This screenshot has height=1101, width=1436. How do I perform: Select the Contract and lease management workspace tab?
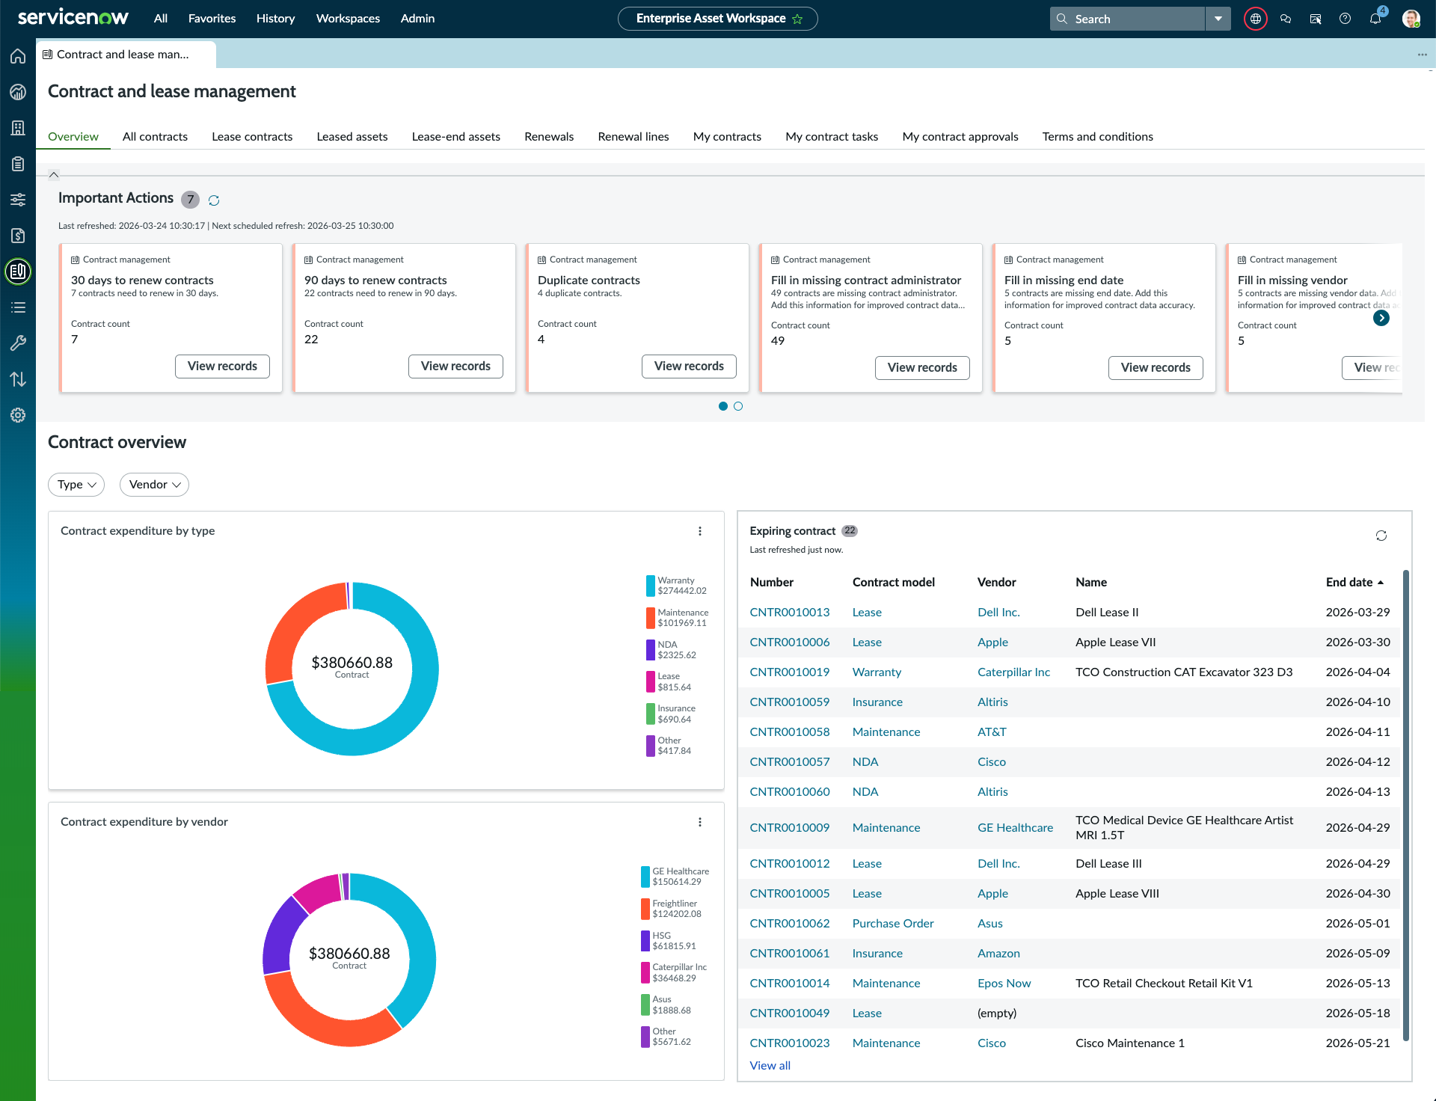[126, 55]
